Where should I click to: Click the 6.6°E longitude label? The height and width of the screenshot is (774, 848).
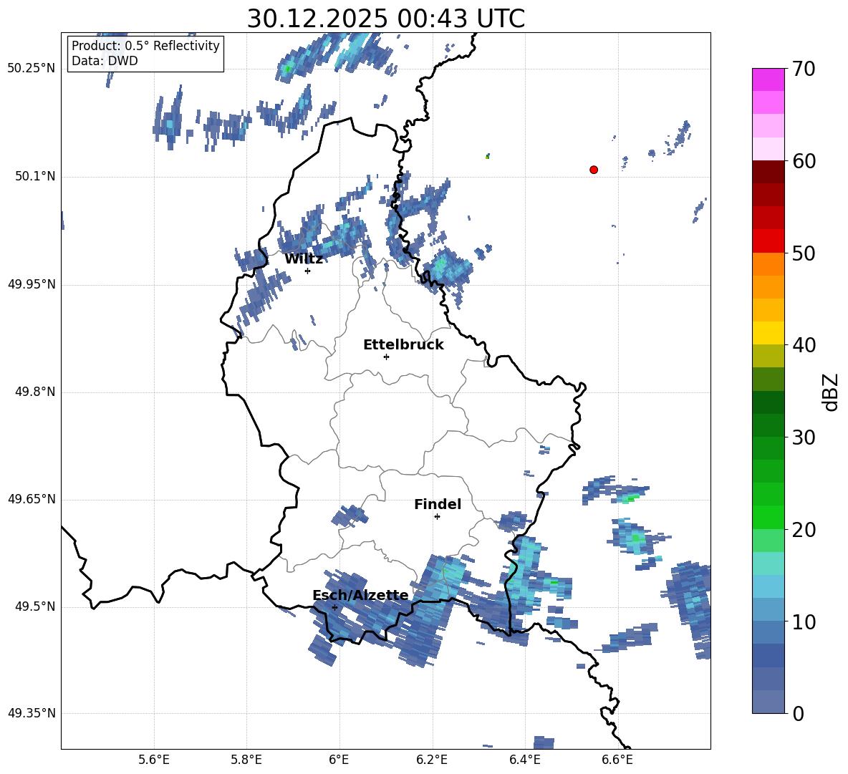(x=617, y=760)
